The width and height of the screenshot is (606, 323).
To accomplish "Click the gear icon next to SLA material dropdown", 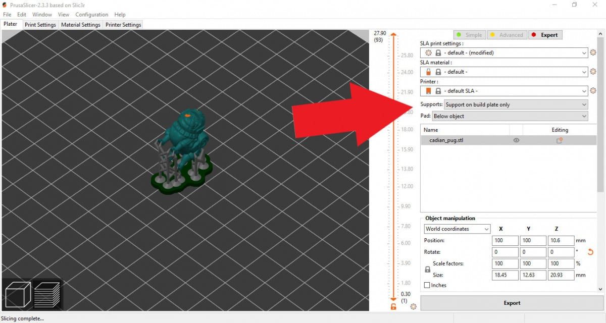I will 594,72.
